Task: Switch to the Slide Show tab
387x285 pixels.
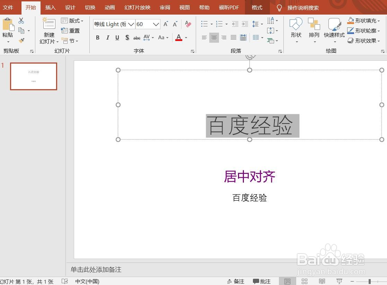Action: click(137, 8)
